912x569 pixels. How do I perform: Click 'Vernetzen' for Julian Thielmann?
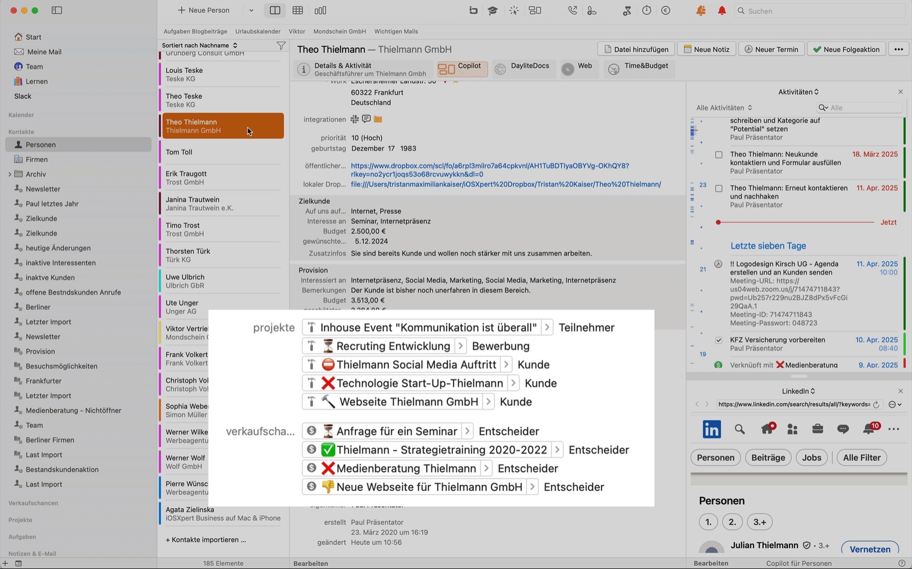870,549
